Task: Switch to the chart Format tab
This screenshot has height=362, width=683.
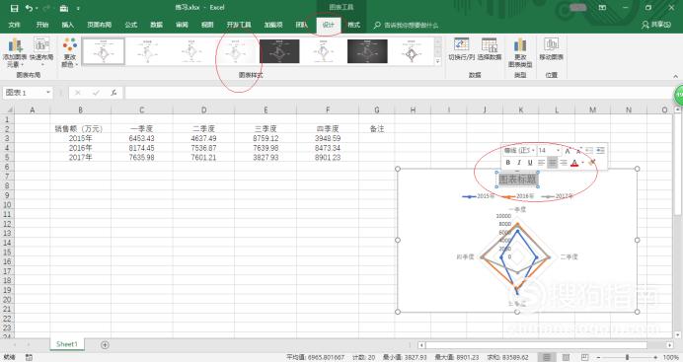Action: click(353, 25)
